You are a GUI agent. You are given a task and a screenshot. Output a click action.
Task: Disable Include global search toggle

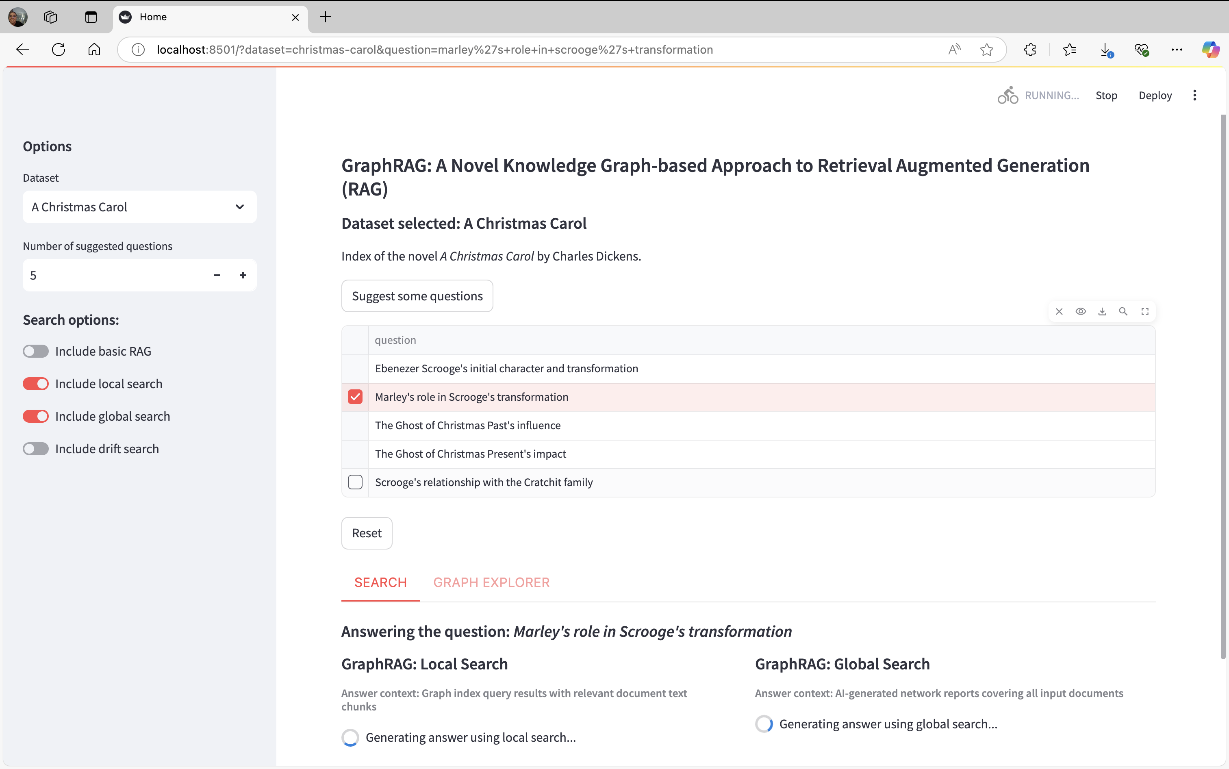coord(36,417)
